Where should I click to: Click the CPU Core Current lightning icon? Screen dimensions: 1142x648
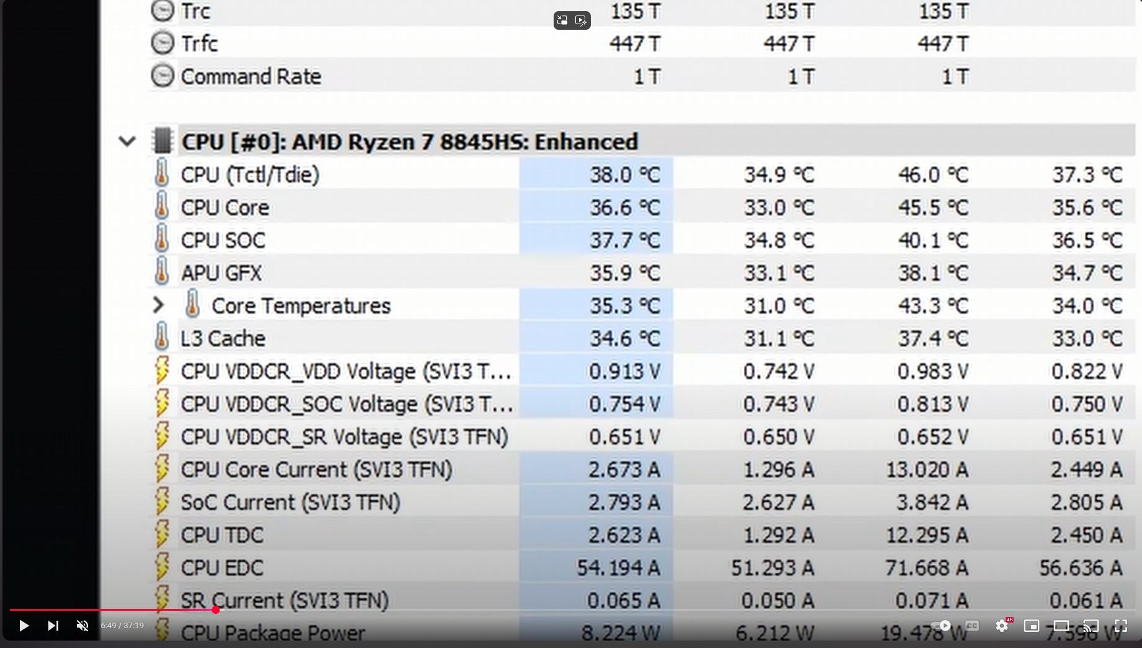point(162,469)
